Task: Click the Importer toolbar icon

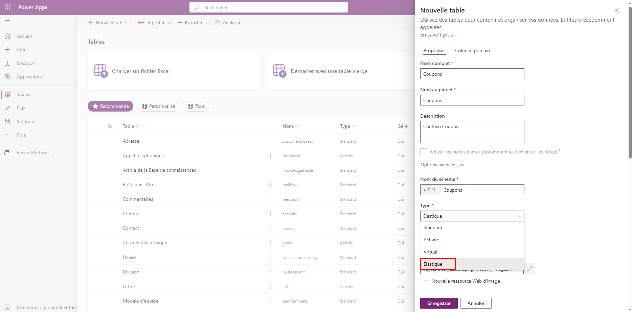Action: click(141, 22)
